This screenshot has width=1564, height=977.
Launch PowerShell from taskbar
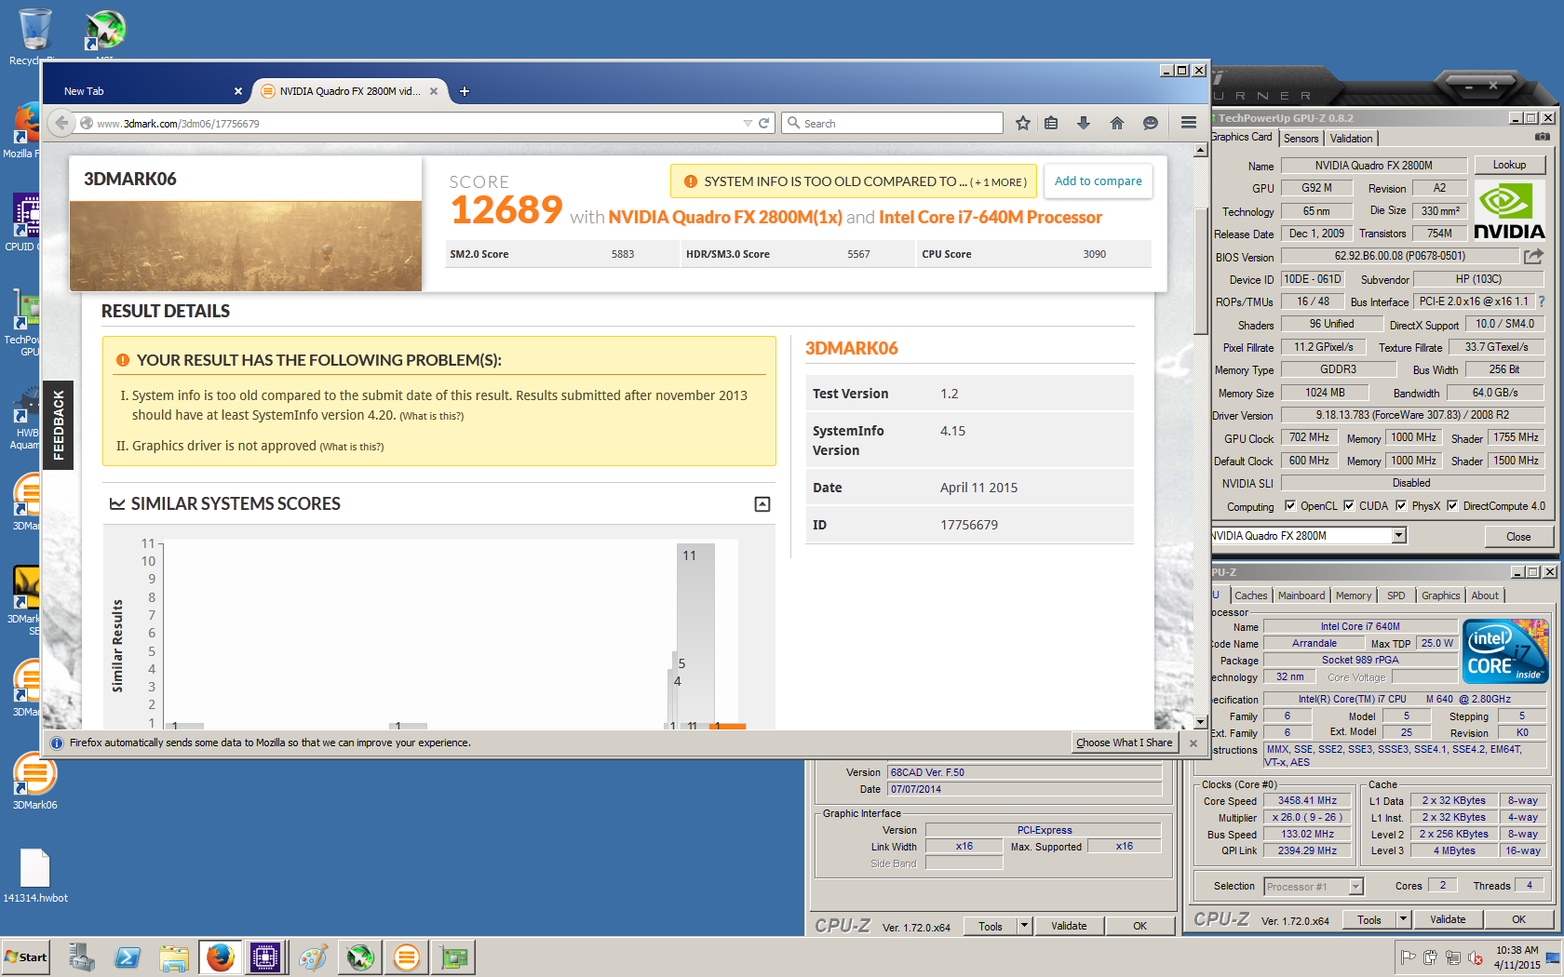click(128, 957)
